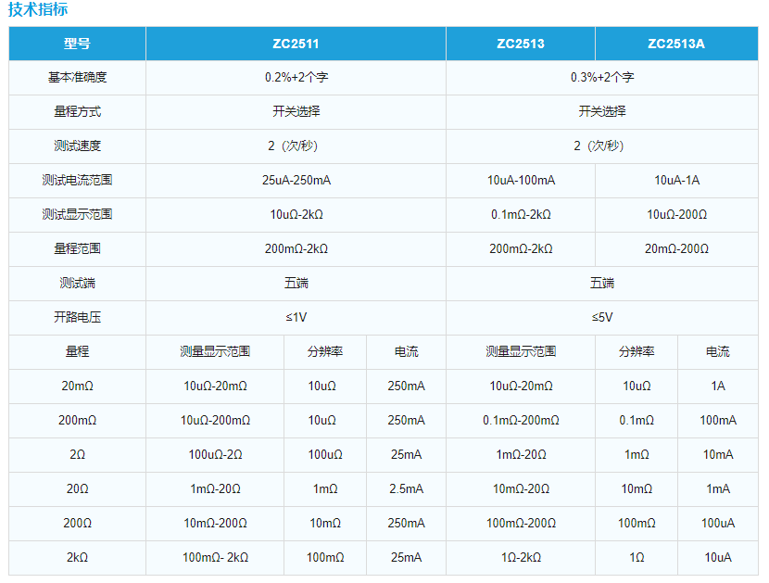
Task: Click the 1Ω resolution cell
Action: (x=637, y=558)
